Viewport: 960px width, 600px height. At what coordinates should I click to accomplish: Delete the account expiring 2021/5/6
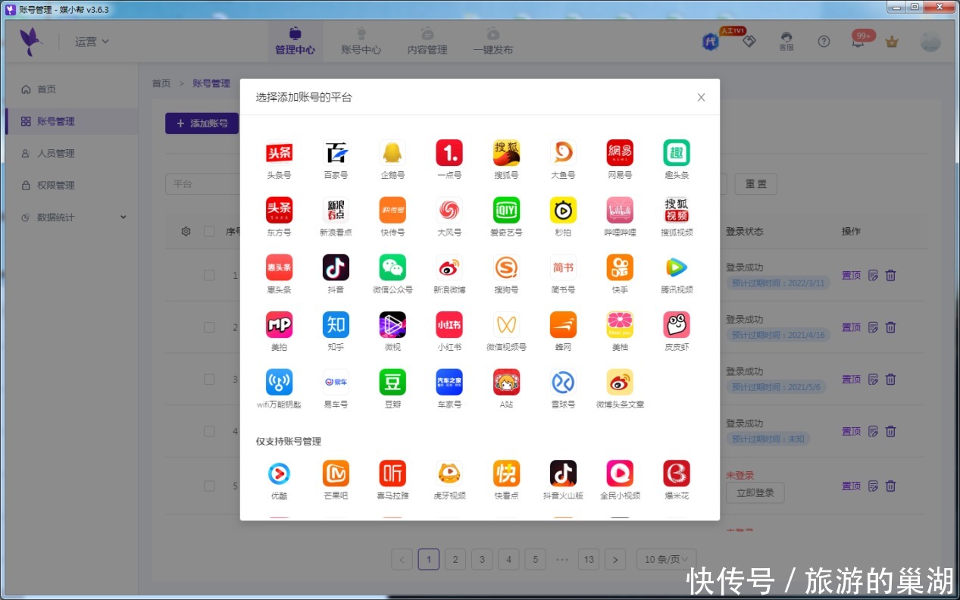(891, 380)
